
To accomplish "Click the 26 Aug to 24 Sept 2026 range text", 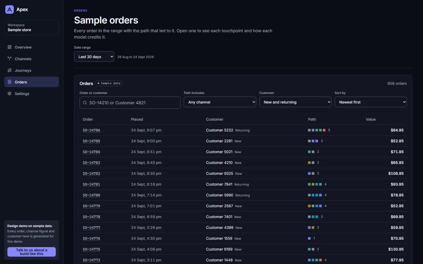I will 136,57.
